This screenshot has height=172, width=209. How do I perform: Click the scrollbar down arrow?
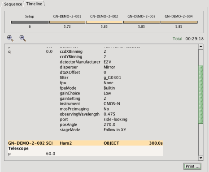click(x=201, y=158)
